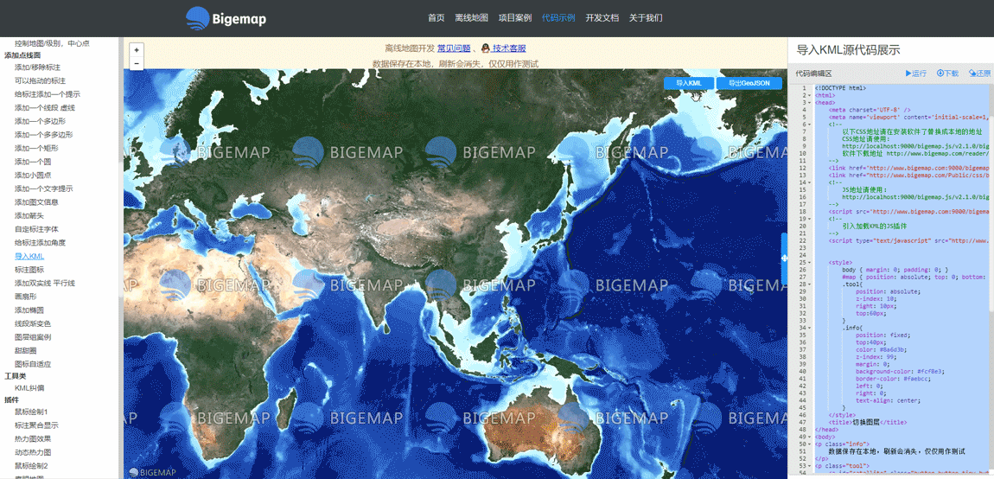Screen dimensions: 994x479
Task: Open sidebar example KML纠偏
Action: [x=29, y=387]
